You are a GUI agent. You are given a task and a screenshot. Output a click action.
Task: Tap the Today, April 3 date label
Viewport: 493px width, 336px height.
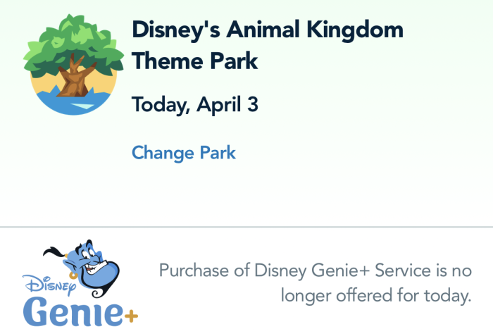[195, 104]
